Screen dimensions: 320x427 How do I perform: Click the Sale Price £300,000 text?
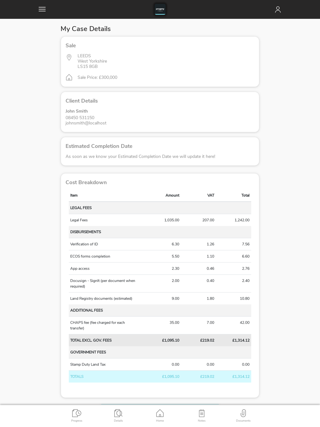97,77
